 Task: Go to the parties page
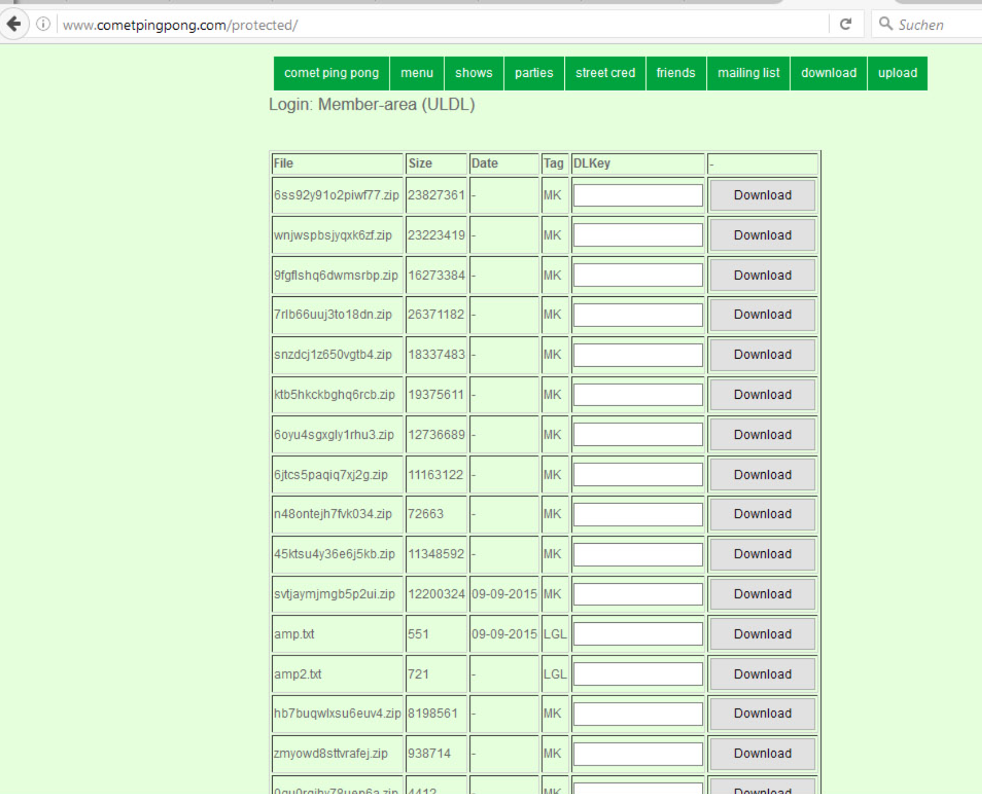pos(534,73)
